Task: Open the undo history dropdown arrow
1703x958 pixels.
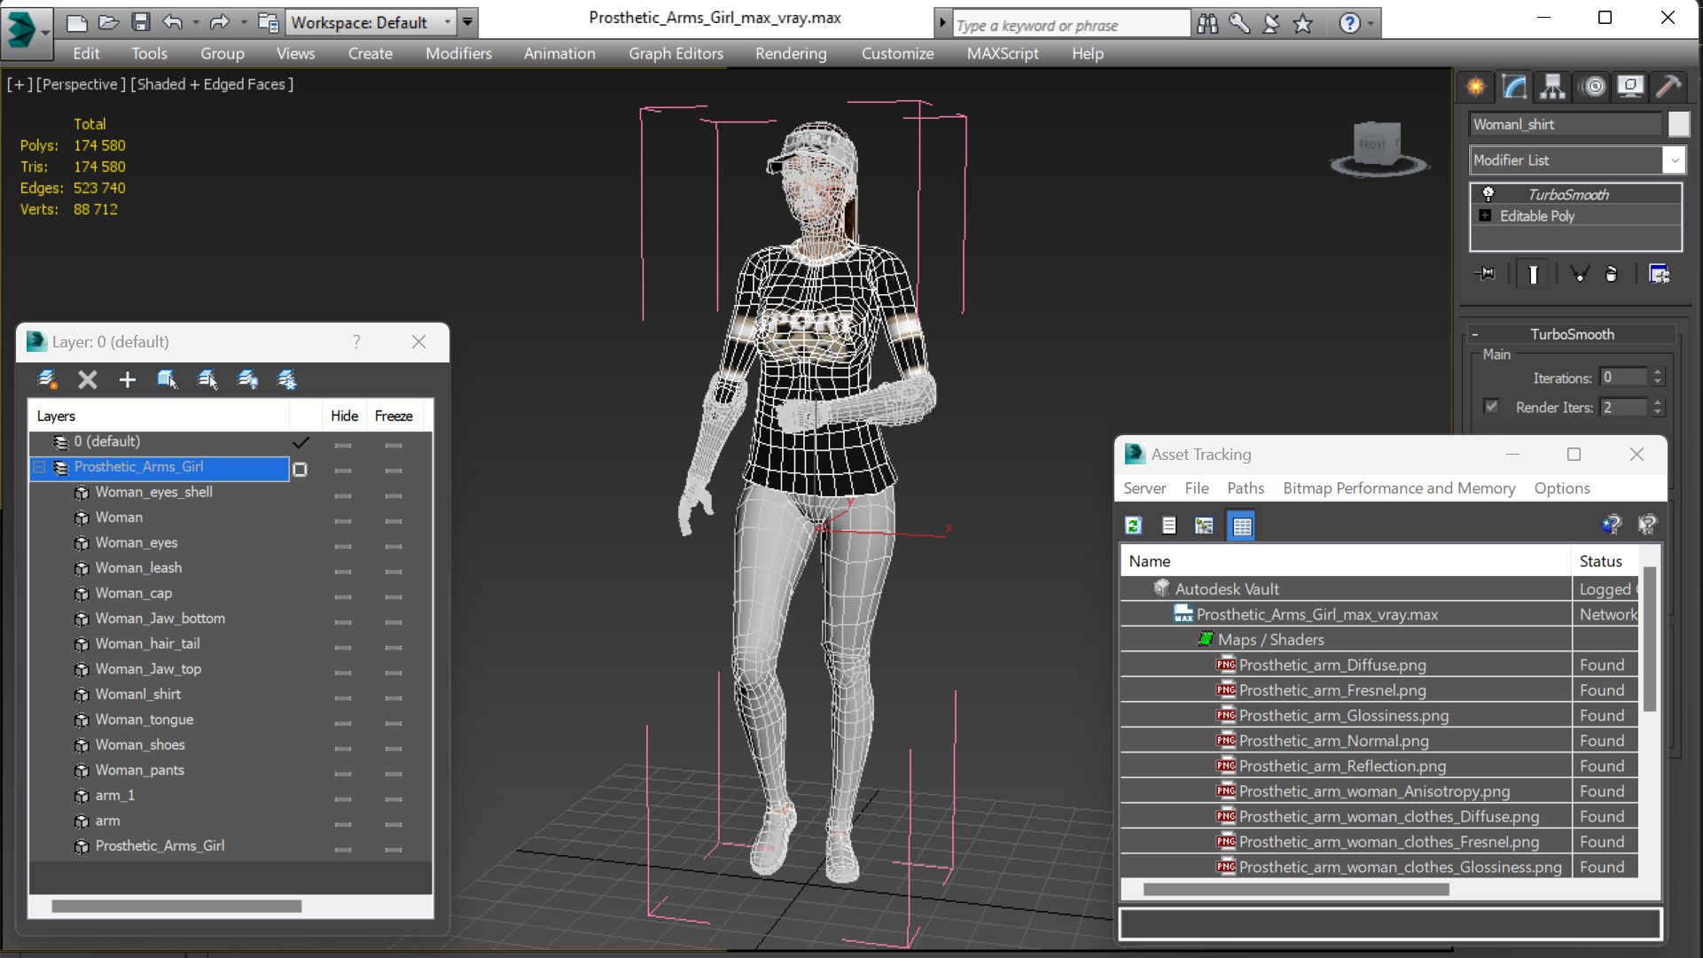Action: coord(196,22)
